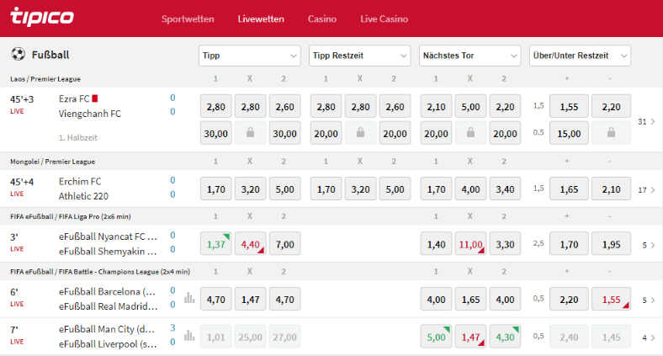This screenshot has height=356, width=663.
Task: Select over 1,5 odds 1,55 for Ezra FC
Action: [569, 107]
